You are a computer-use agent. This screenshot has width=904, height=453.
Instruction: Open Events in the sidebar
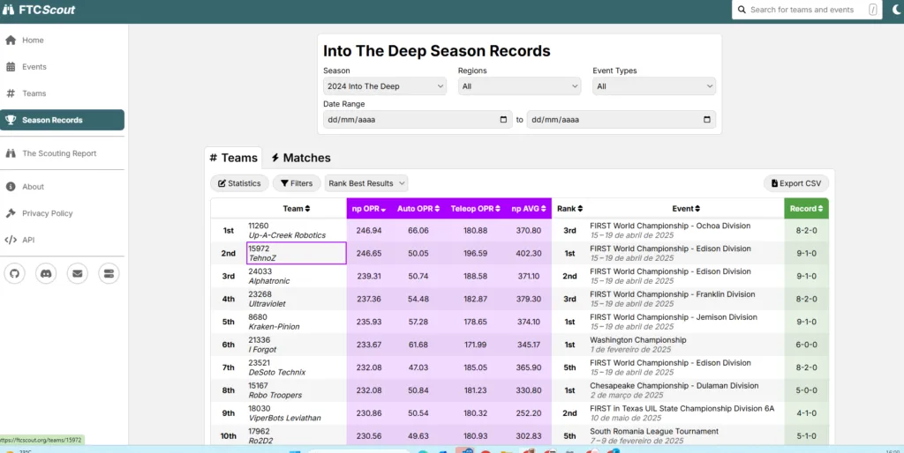tap(63, 67)
